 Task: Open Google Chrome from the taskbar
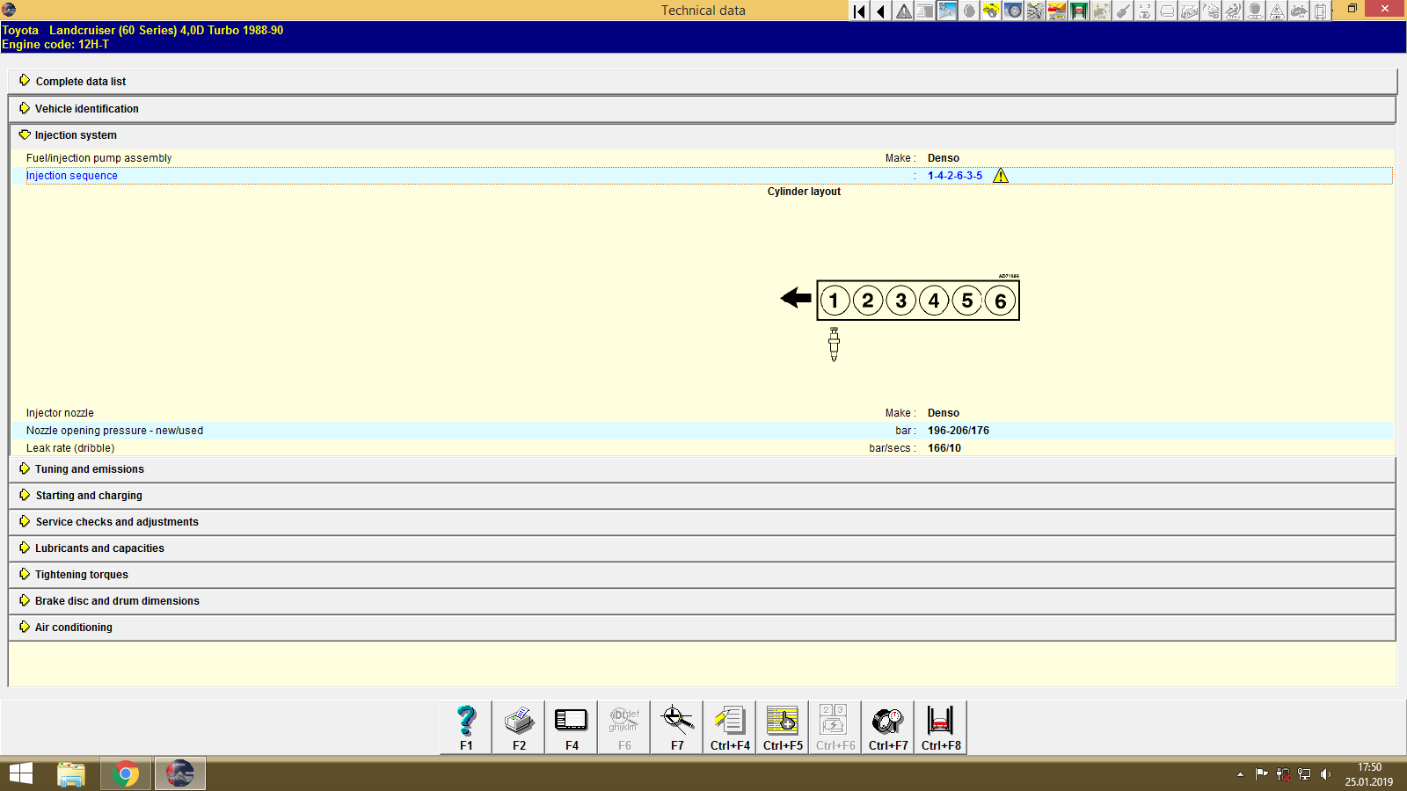pos(126,773)
